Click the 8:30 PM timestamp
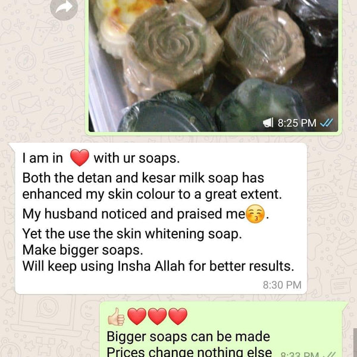The image size is (357, 357). click(x=282, y=285)
